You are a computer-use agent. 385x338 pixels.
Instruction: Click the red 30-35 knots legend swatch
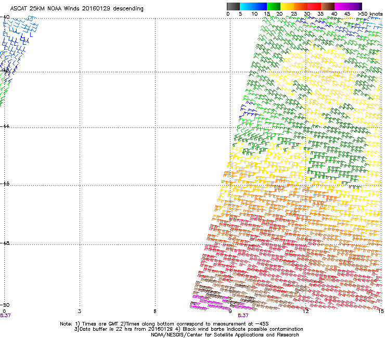(314, 6)
